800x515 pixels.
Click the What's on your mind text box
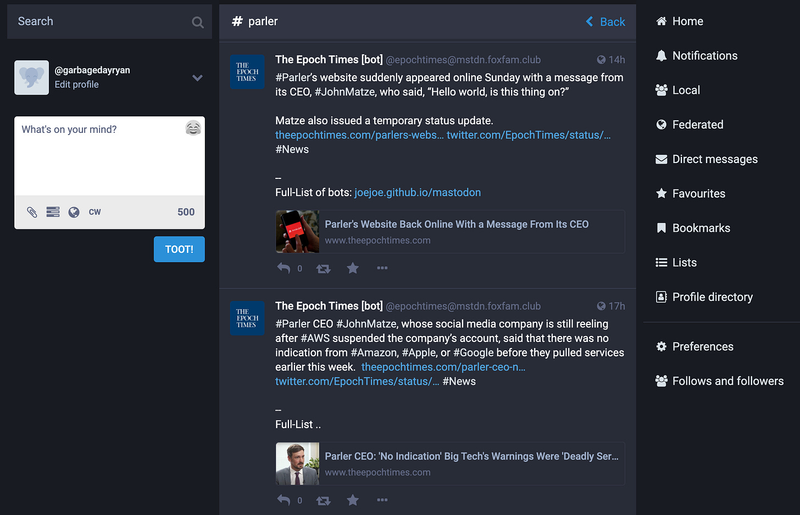(109, 156)
